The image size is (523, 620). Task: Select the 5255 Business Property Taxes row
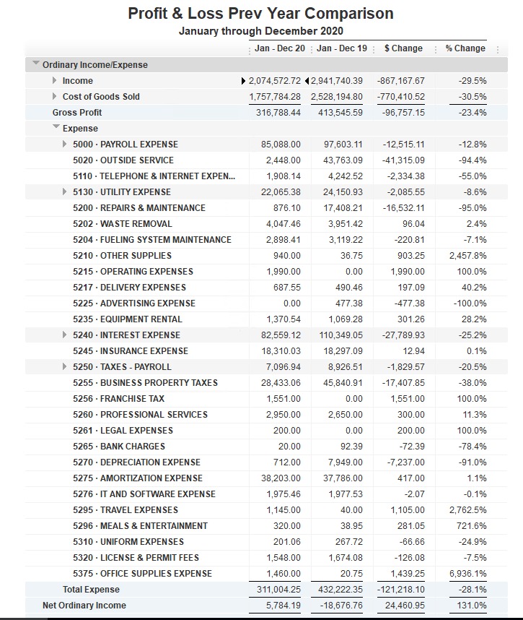coord(145,383)
